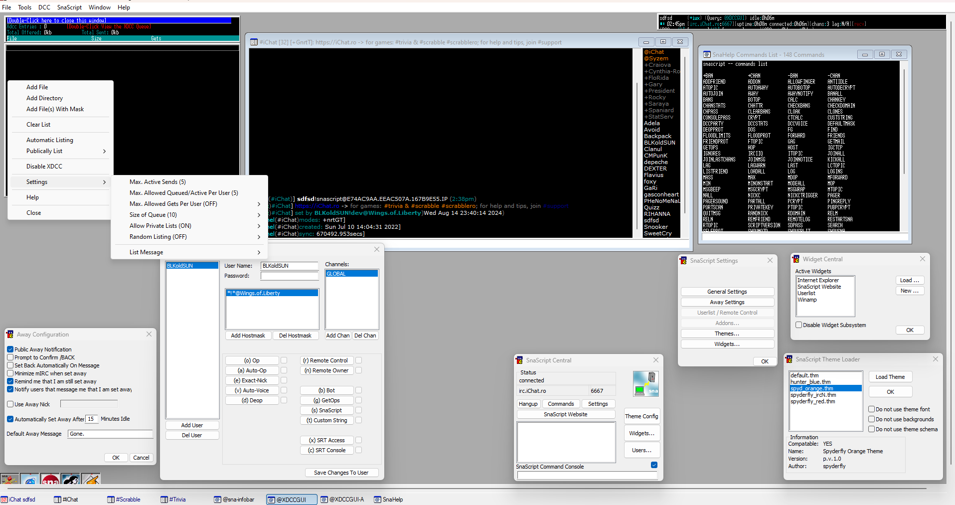Switch to SnaHelp in the switchbar

pyautogui.click(x=388, y=500)
